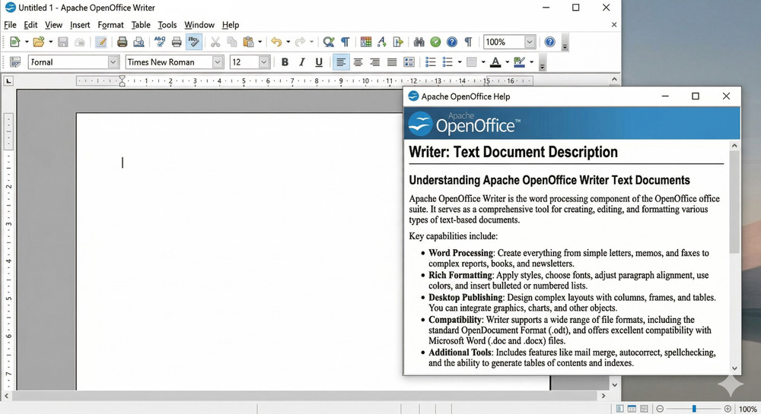Viewport: 761px width, 414px height.
Task: Click the Cut scissors icon
Action: (215, 42)
